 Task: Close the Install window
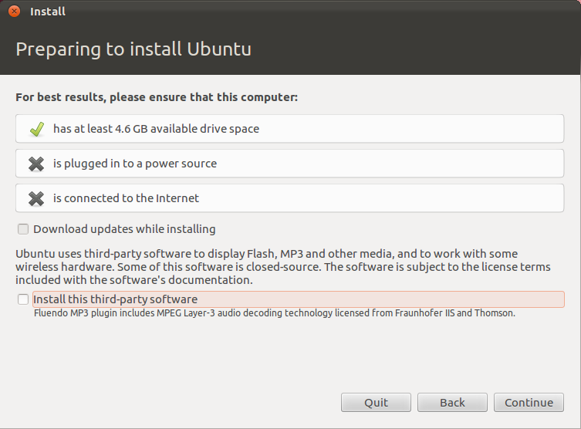tap(14, 12)
